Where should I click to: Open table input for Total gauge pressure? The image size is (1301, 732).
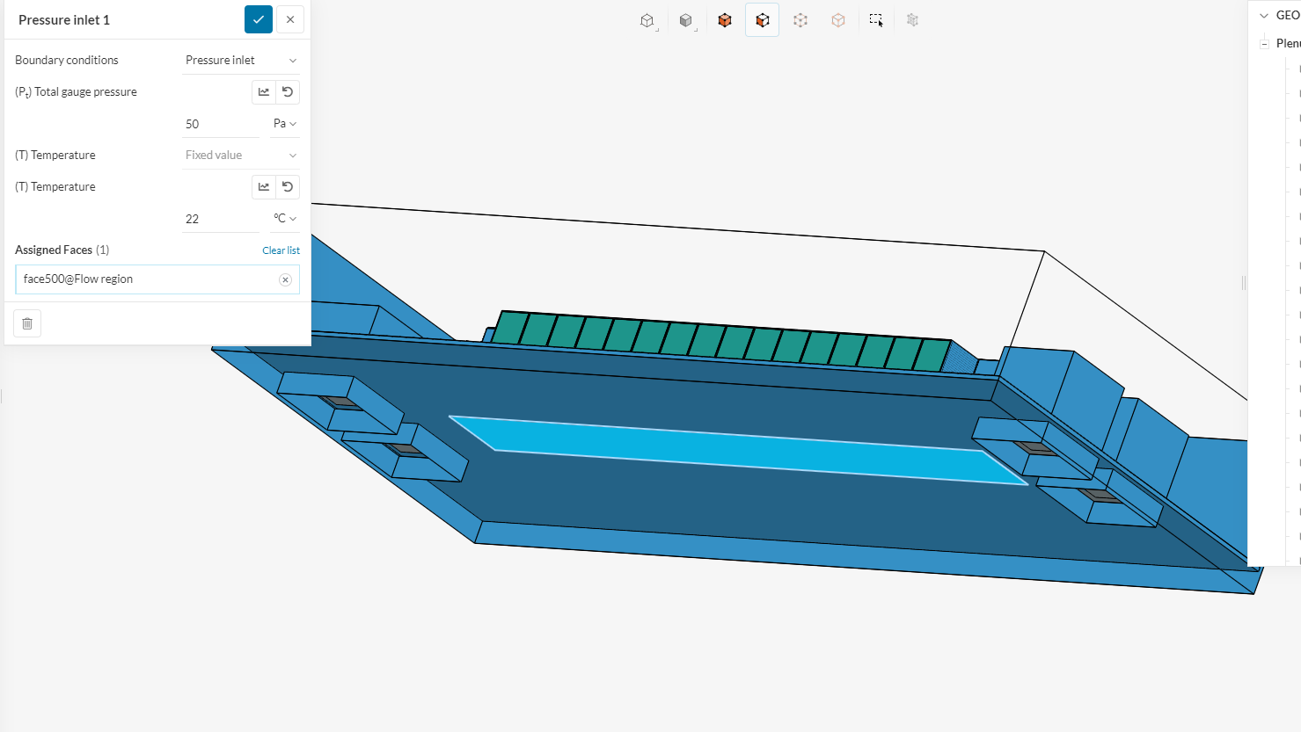pyautogui.click(x=264, y=91)
